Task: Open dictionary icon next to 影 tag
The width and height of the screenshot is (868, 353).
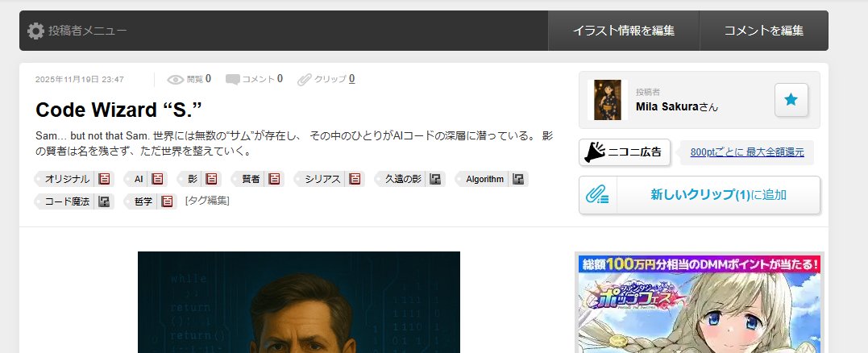Action: tap(211, 179)
